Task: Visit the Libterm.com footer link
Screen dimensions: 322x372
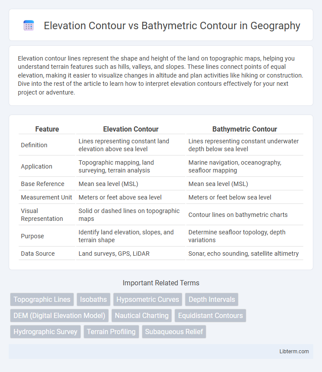Action: (x=294, y=352)
